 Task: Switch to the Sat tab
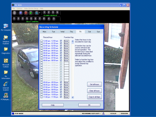click(89, 32)
